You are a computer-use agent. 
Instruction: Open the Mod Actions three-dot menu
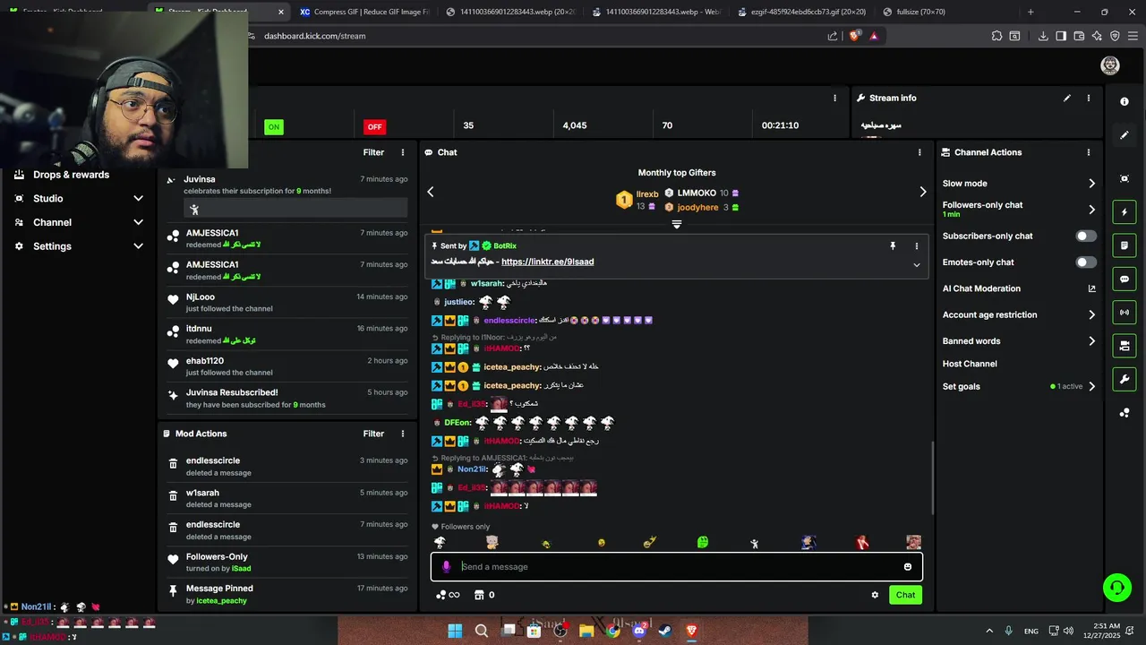(x=403, y=434)
